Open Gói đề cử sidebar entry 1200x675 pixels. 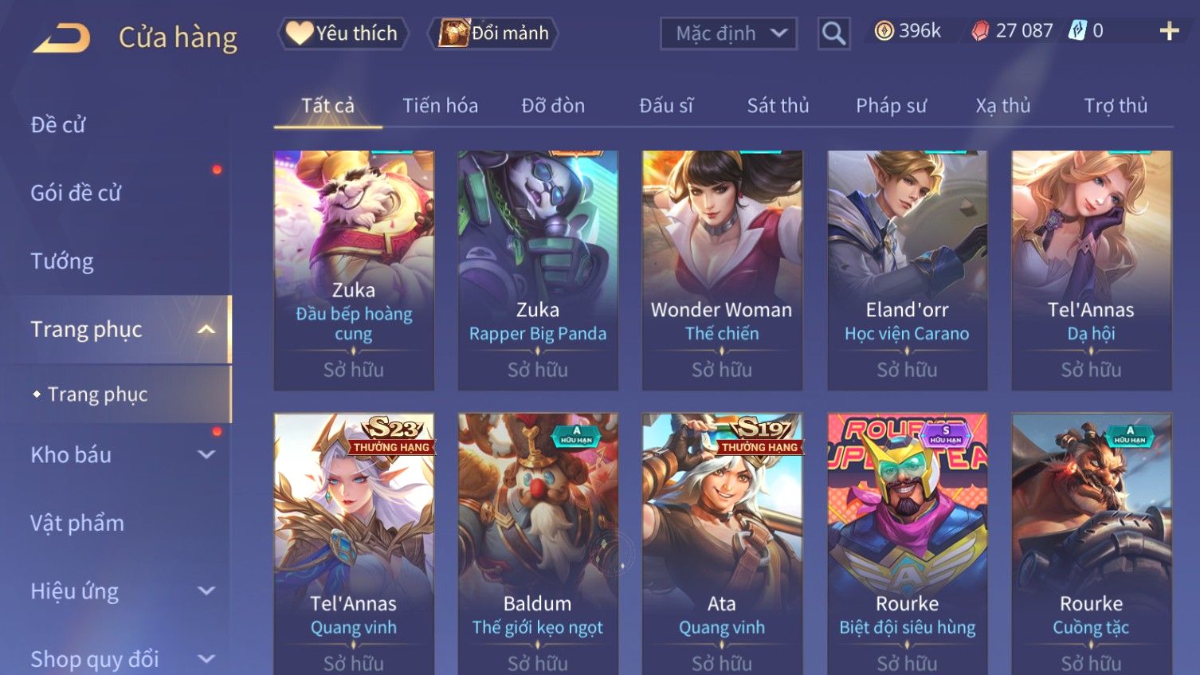(76, 193)
